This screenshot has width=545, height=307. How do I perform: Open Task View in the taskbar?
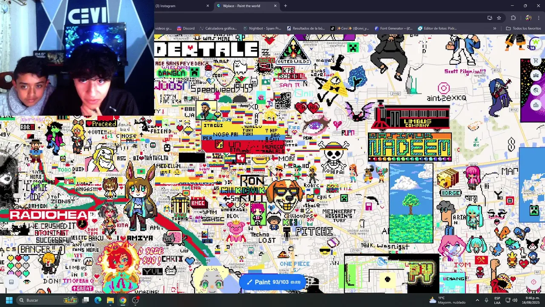(x=86, y=300)
